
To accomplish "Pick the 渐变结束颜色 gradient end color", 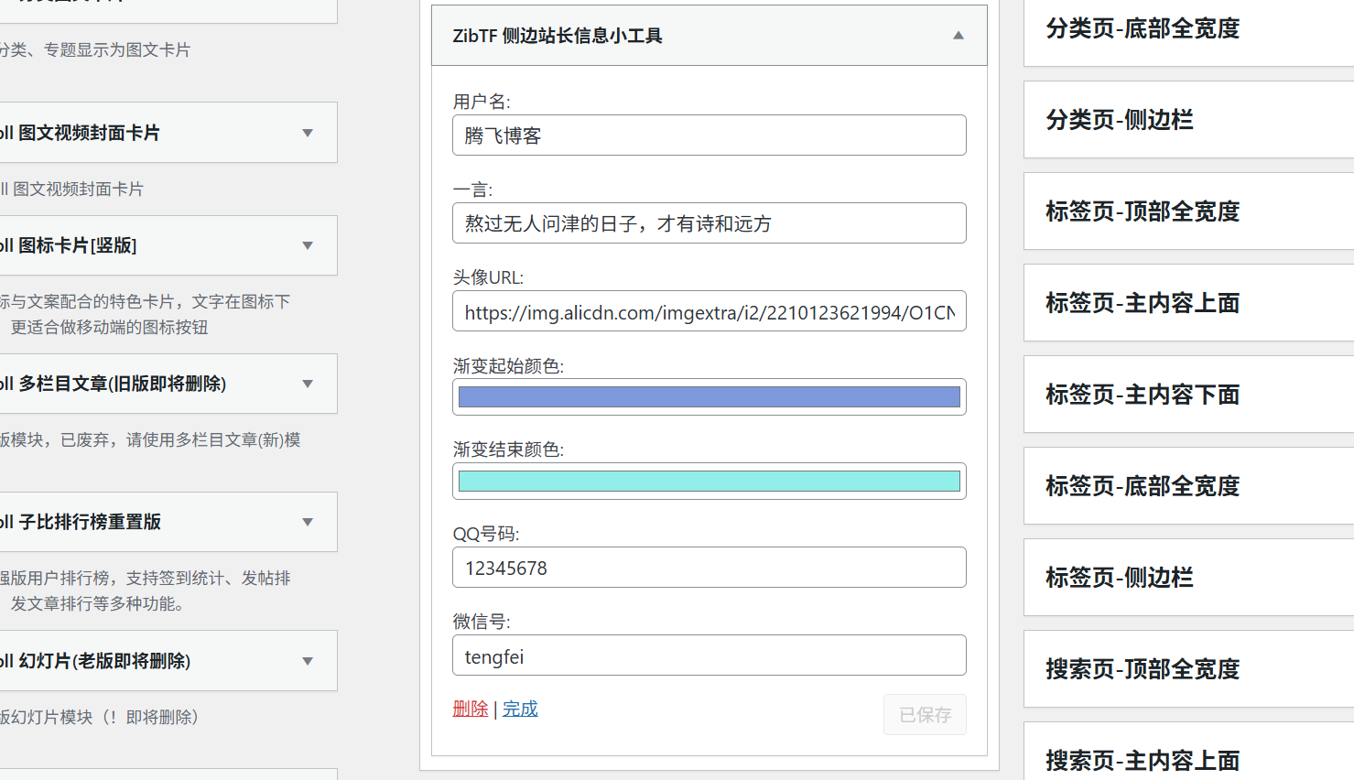I will pos(709,481).
